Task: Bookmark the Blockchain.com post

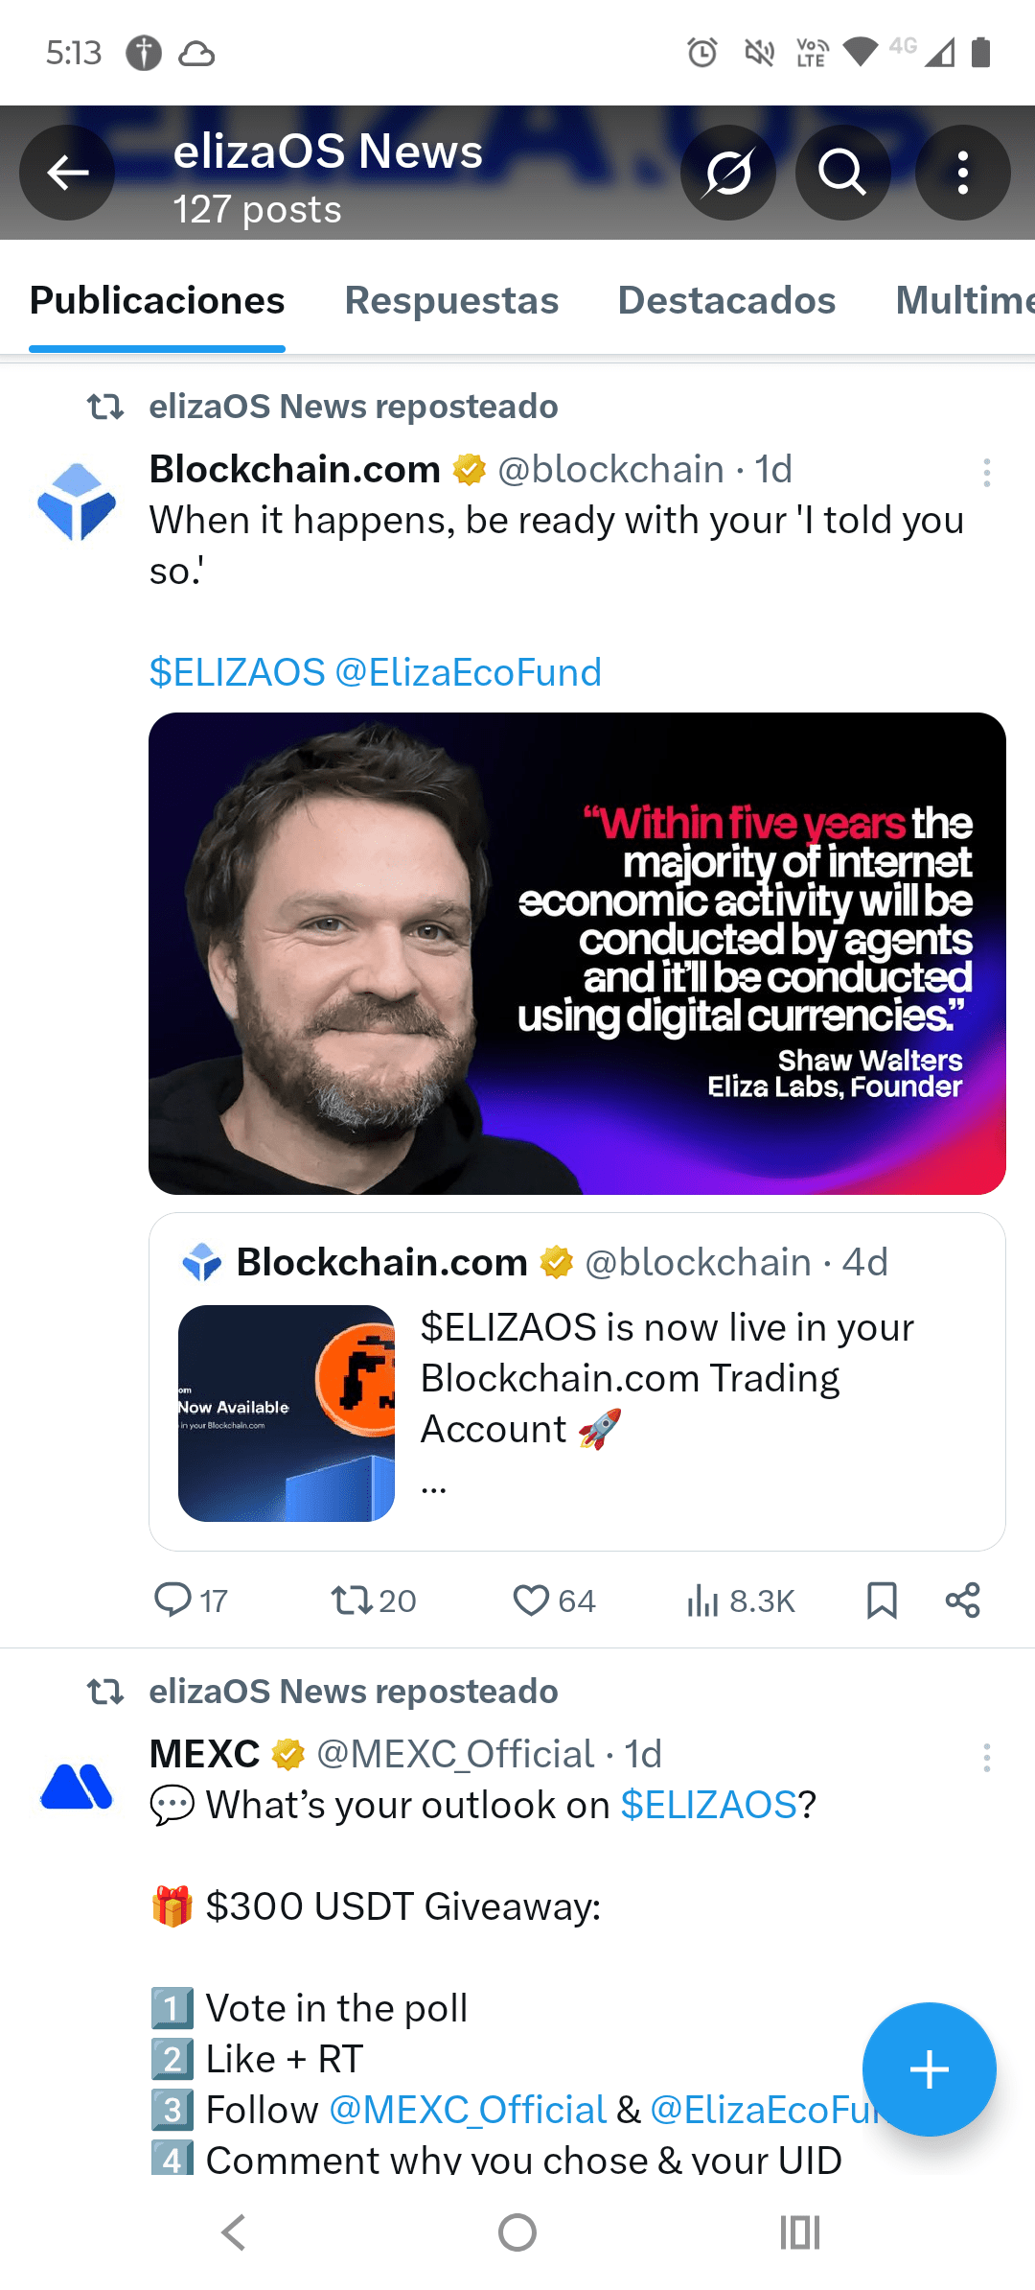Action: pos(882,1600)
